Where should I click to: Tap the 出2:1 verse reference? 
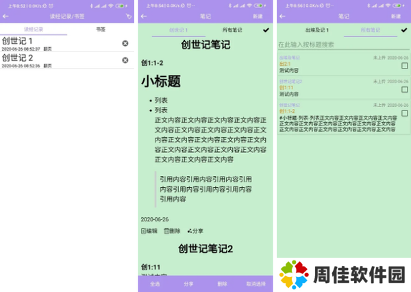285,64
